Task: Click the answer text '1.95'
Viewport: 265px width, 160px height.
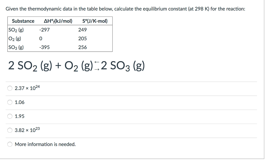Action: point(20,116)
